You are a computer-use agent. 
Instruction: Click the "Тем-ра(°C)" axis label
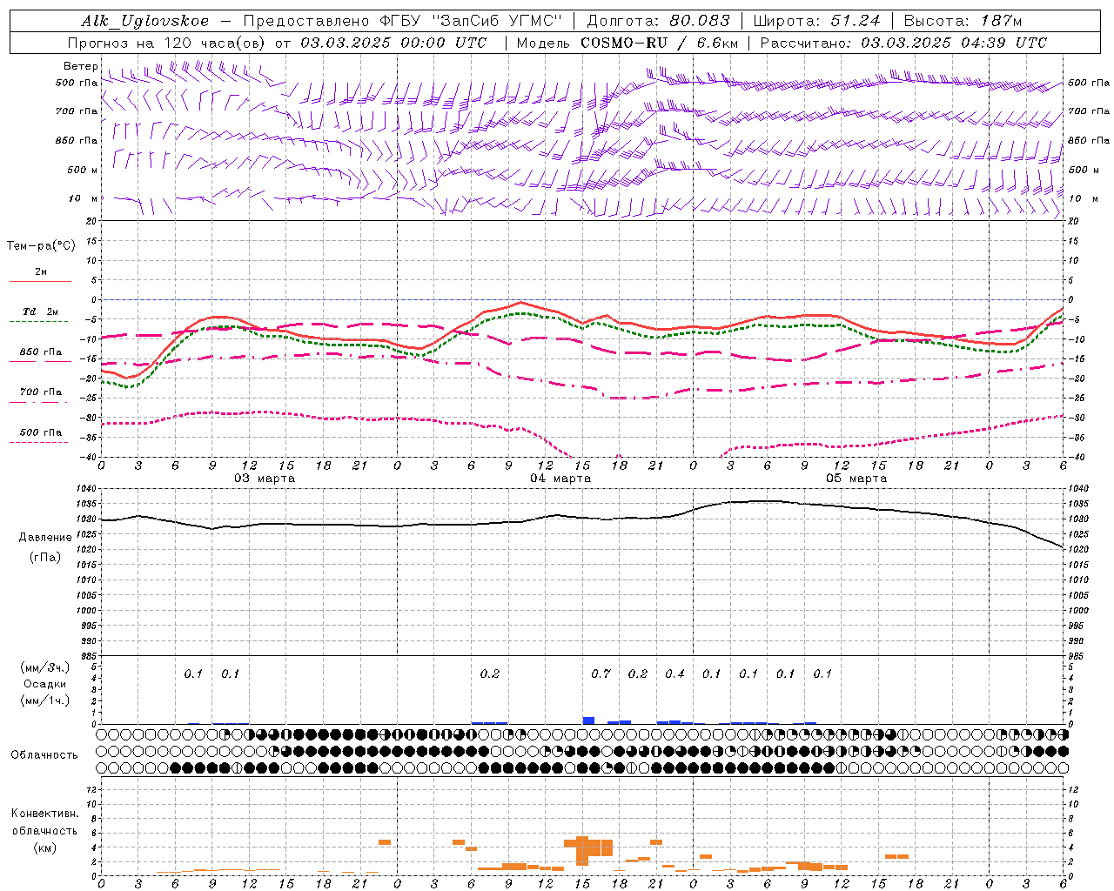(41, 246)
